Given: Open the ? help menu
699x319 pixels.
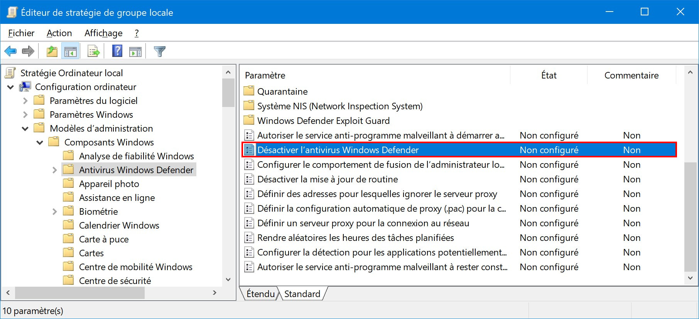Looking at the screenshot, I should click(x=137, y=33).
